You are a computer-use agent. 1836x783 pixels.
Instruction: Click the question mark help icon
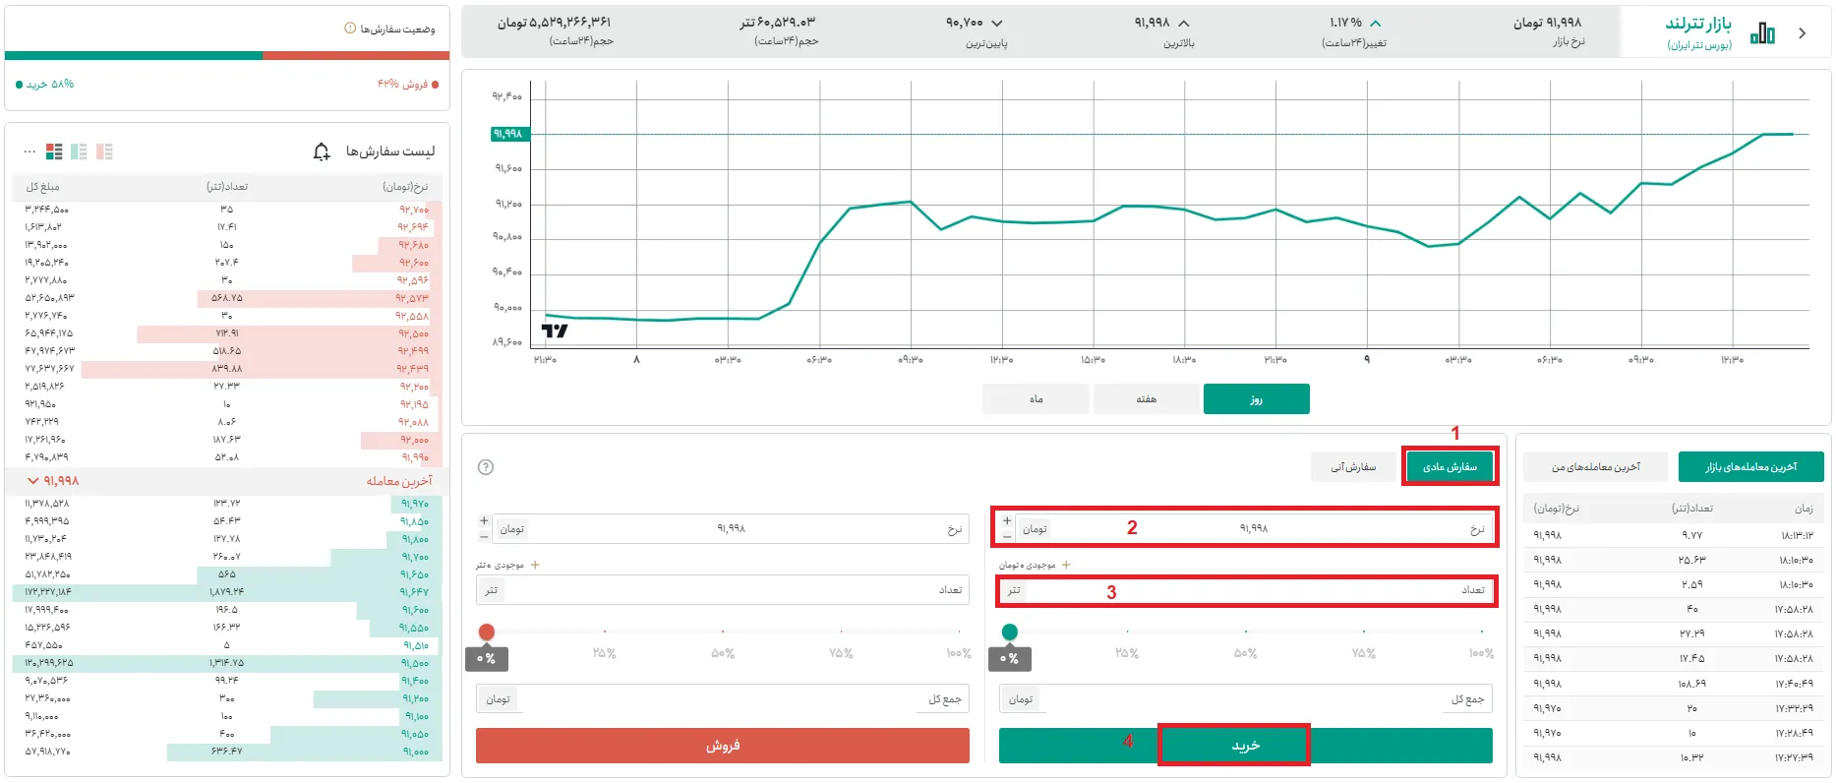485,467
